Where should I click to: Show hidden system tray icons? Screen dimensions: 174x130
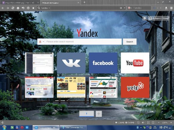tap(141, 128)
